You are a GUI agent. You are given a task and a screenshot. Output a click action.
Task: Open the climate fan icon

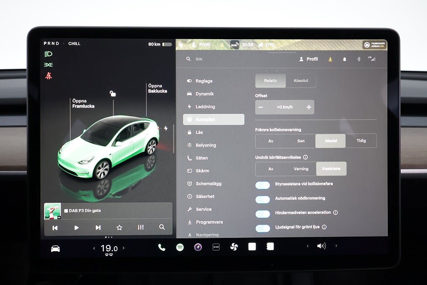pos(234,247)
